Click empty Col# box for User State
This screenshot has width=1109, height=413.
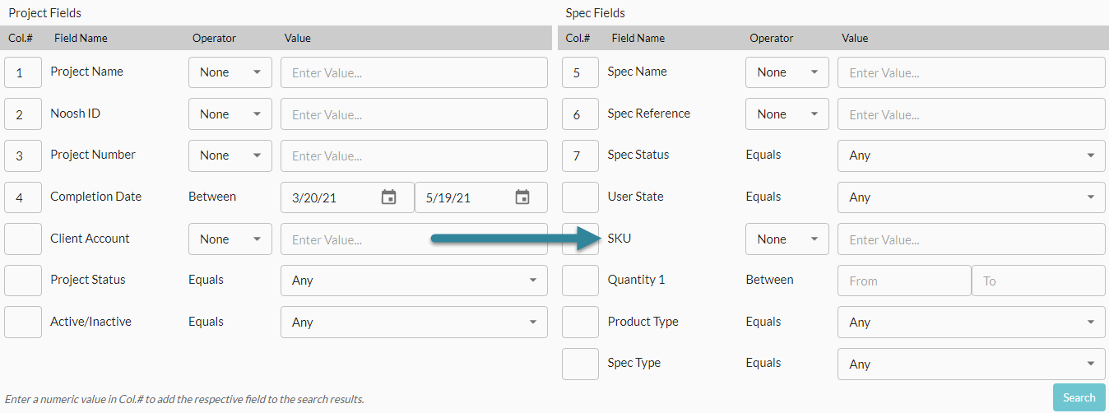click(580, 197)
